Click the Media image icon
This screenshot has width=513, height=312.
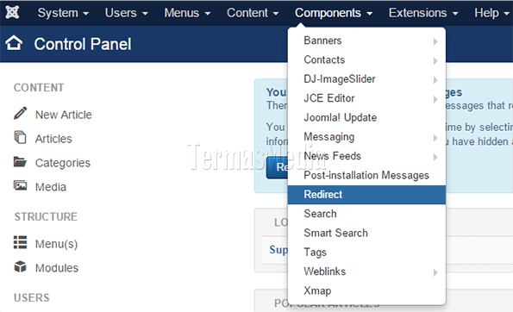pos(21,186)
